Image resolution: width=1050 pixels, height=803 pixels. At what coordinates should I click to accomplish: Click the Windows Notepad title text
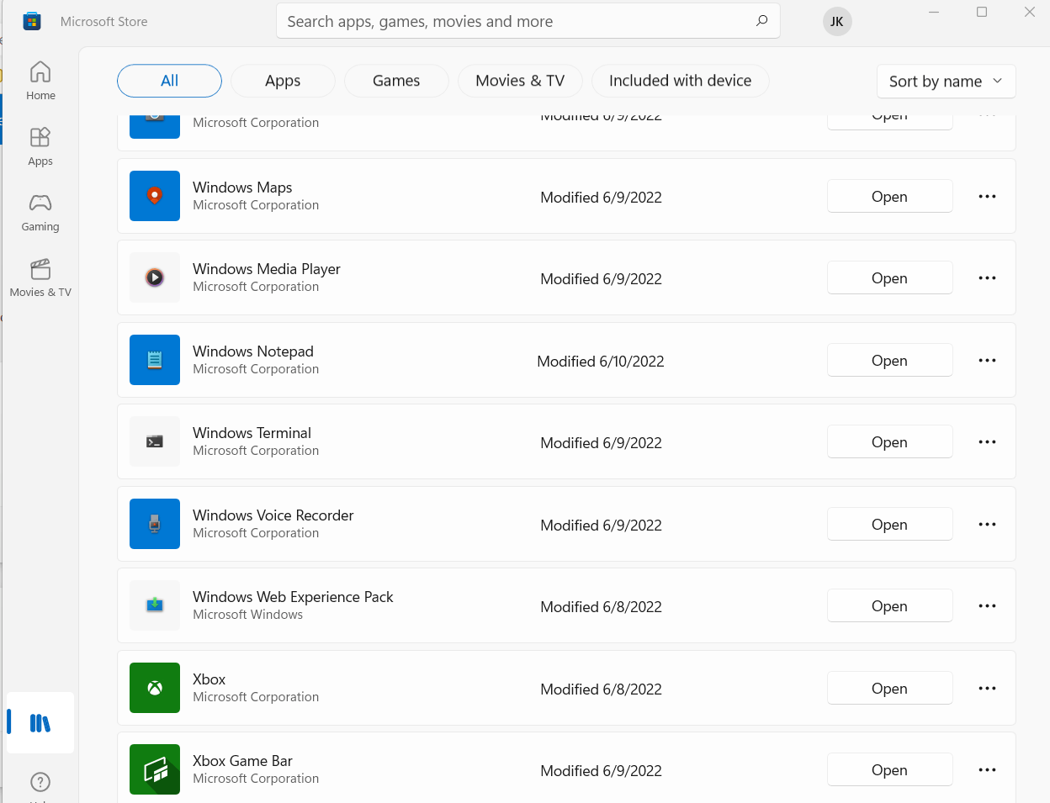point(253,351)
